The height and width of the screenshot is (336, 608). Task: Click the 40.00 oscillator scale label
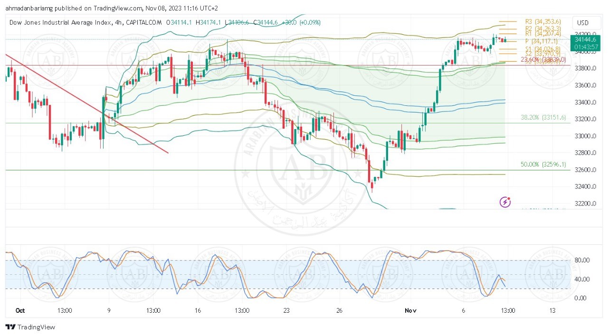pos(582,279)
